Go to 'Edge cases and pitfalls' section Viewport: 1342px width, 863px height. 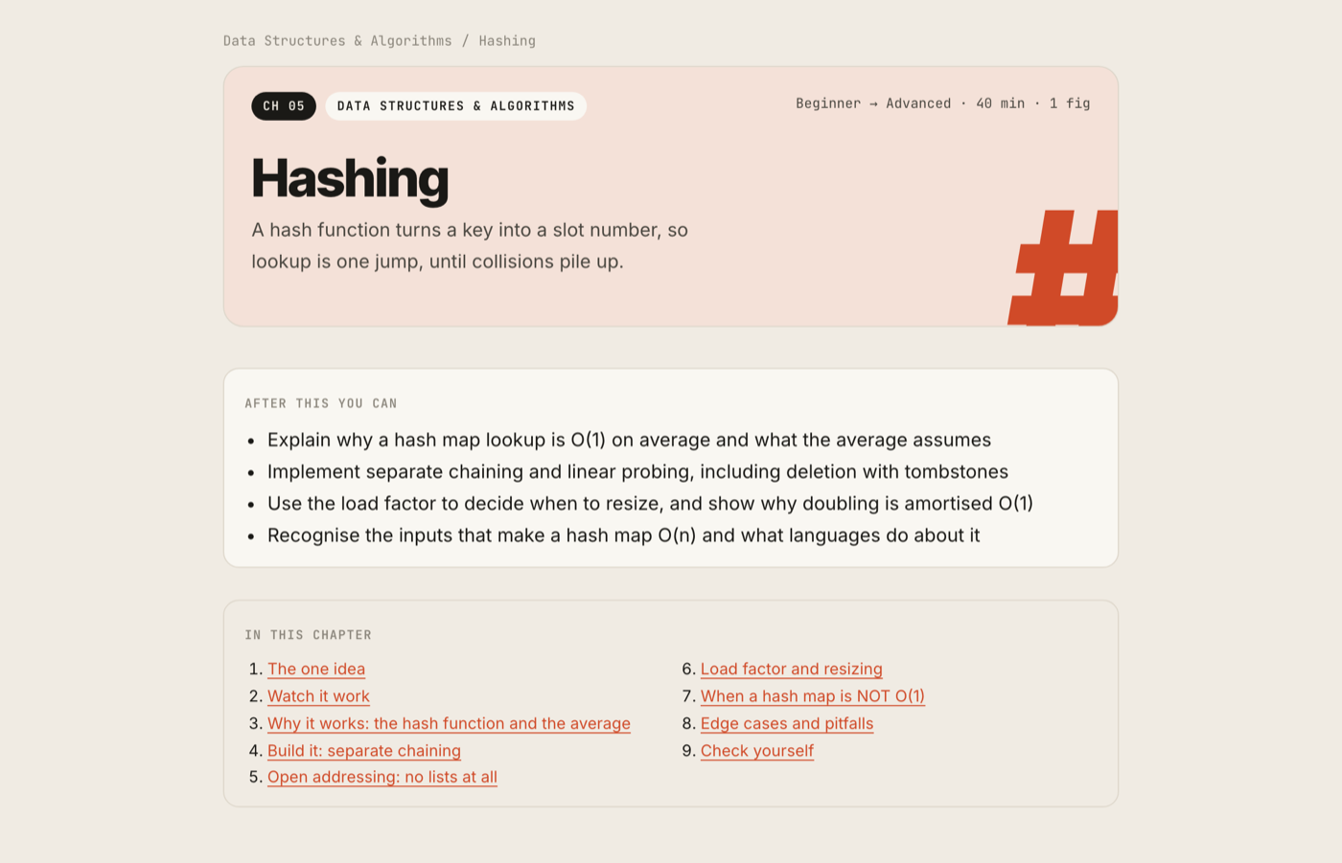(x=787, y=723)
